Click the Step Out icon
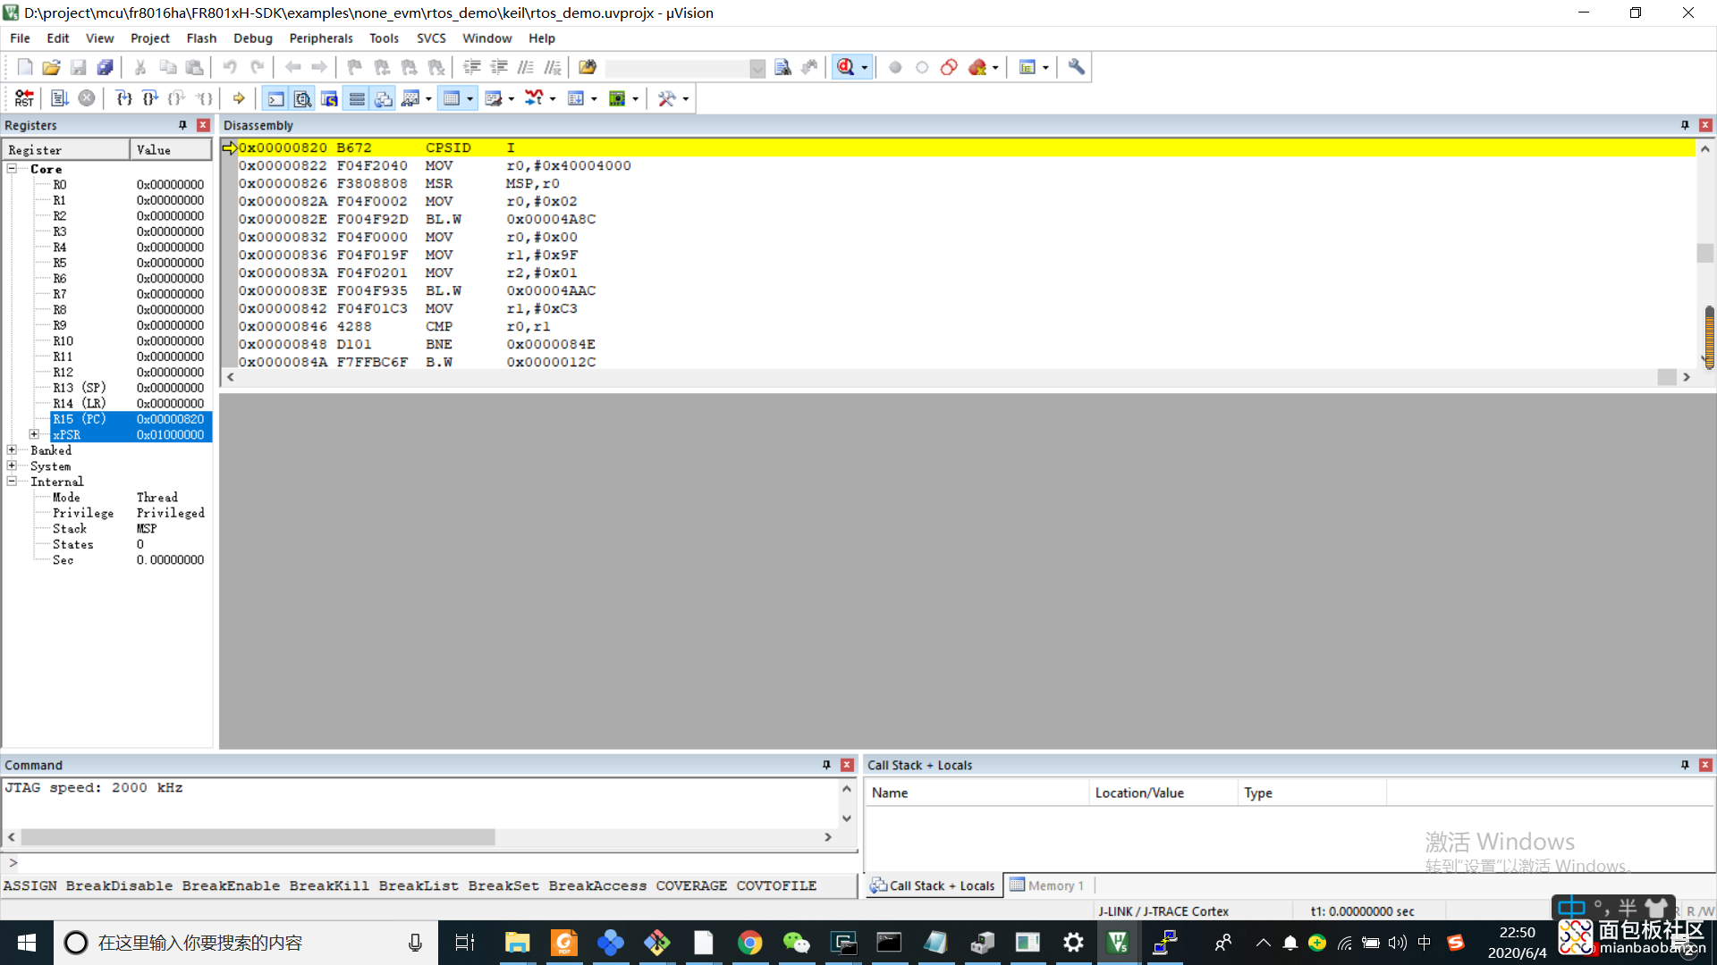The image size is (1717, 965). click(x=177, y=98)
